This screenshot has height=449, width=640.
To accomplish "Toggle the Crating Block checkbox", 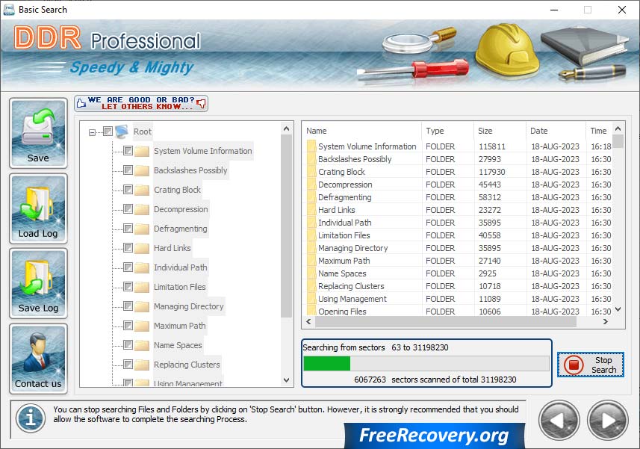I will [128, 190].
